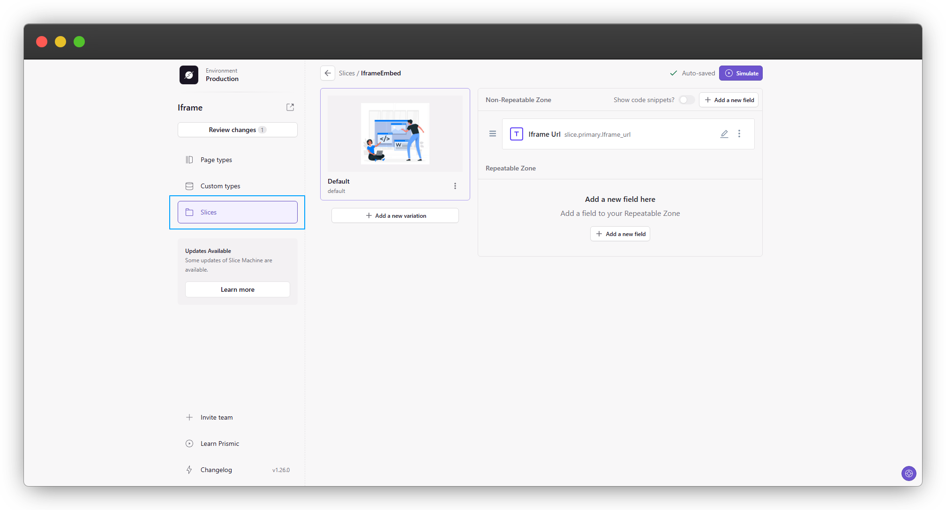This screenshot has height=510, width=946.
Task: Click the Page types sidebar icon
Action: [189, 160]
